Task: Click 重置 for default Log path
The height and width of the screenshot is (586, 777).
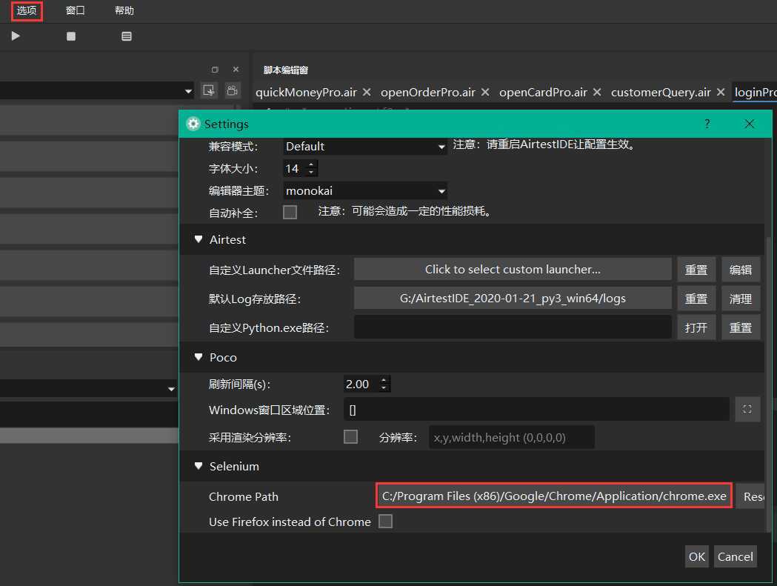Action: pos(696,299)
